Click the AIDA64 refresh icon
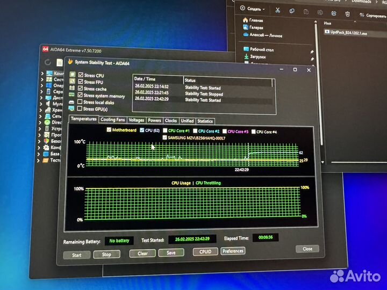This screenshot has width=387, height=290. [x=48, y=62]
